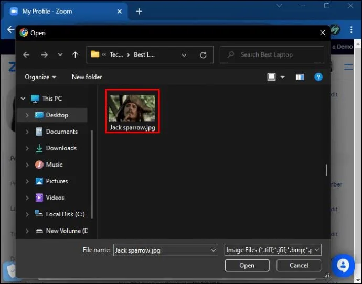The height and width of the screenshot is (284, 362).
Task: Open Chrome three-dot menu
Action: (351, 30)
